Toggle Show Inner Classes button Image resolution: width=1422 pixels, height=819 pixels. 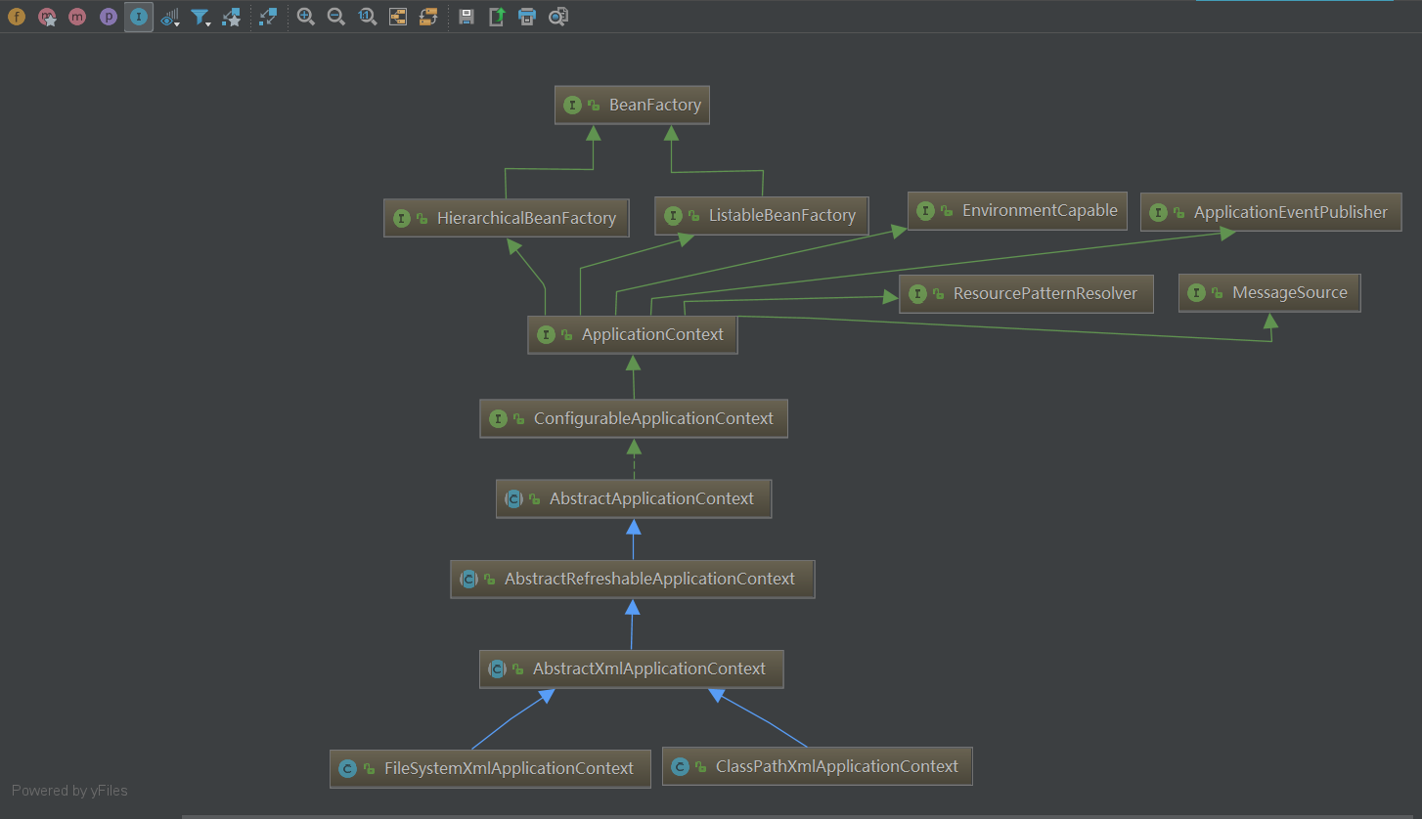coord(139,17)
